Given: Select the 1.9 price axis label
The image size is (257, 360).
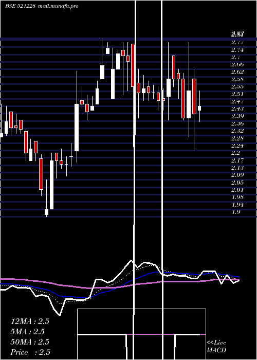Looking at the screenshot, I should point(236,212).
